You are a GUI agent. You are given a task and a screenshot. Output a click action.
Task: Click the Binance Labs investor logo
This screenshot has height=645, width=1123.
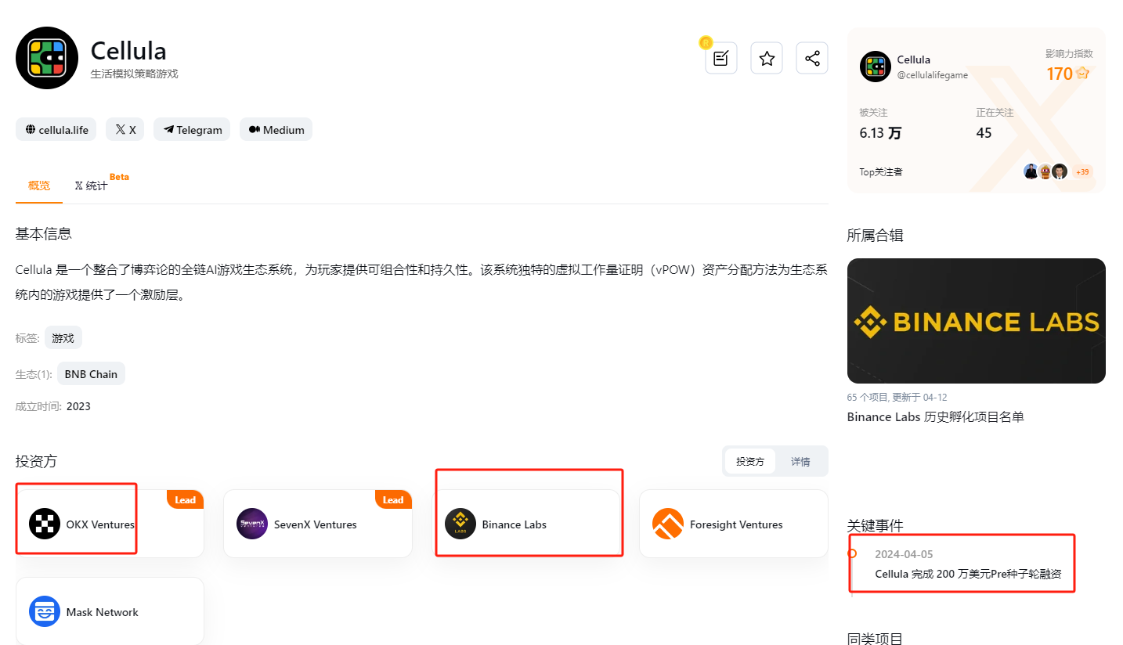[460, 524]
